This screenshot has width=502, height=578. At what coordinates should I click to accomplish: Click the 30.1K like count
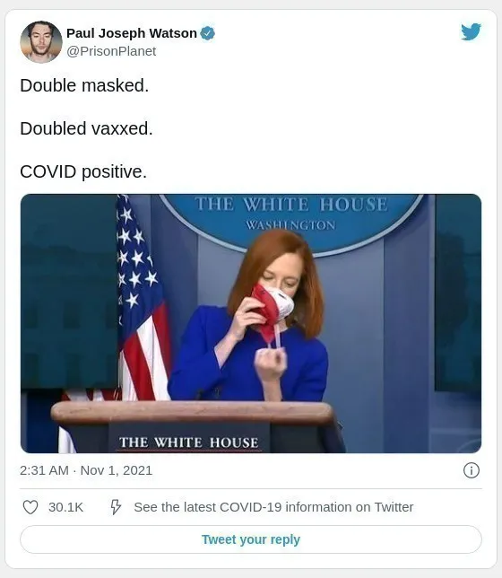(66, 507)
